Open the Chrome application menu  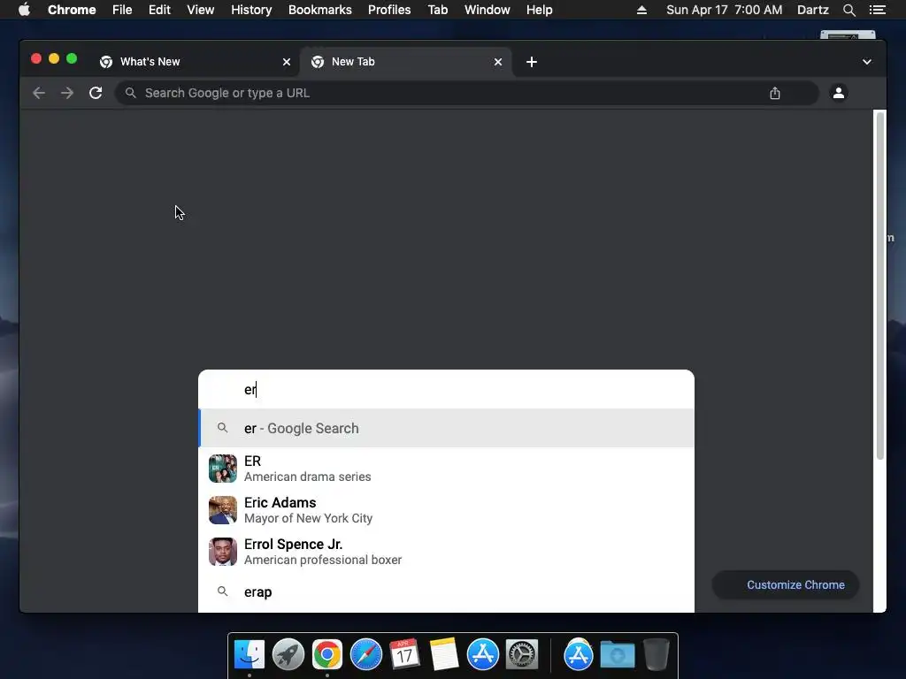pyautogui.click(x=72, y=10)
